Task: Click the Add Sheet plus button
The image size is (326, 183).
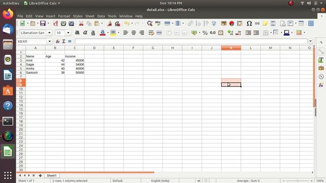Action: click(x=40, y=175)
